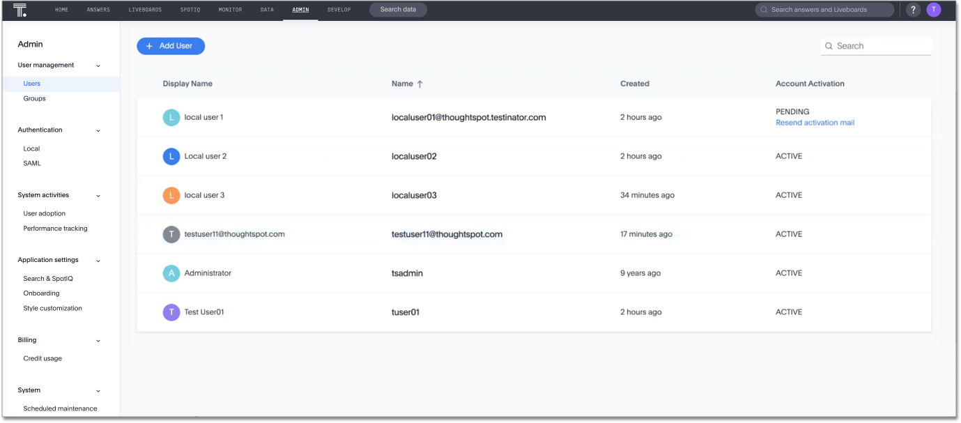Image resolution: width=961 pixels, height=423 pixels.
Task: Click the help question mark icon
Action: [912, 10]
